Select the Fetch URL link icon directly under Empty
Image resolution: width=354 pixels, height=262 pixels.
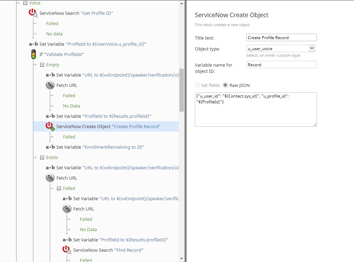(x=50, y=85)
